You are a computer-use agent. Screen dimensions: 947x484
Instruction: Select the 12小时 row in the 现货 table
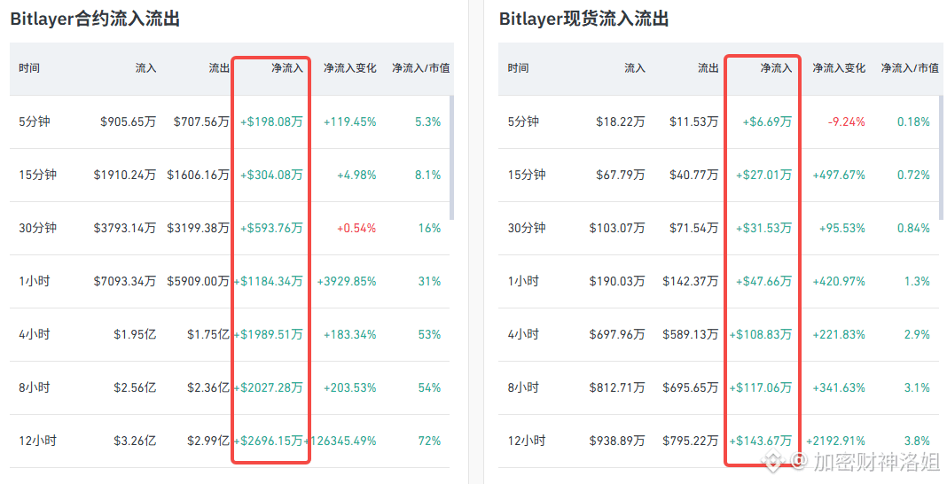click(719, 441)
